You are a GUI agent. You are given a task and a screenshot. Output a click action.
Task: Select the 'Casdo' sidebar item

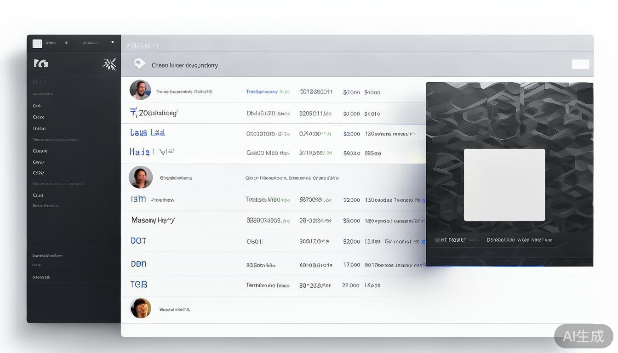point(40,151)
